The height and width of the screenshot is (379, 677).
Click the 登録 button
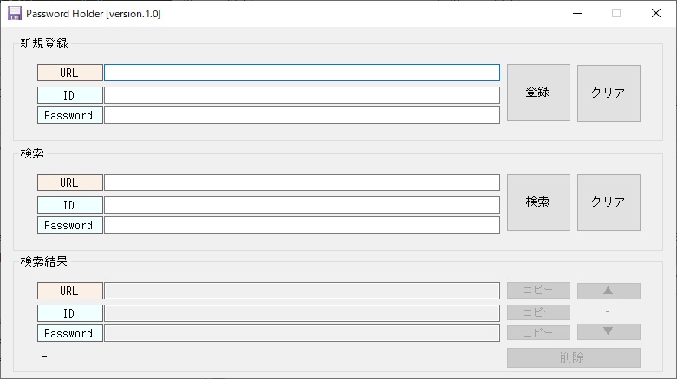538,93
